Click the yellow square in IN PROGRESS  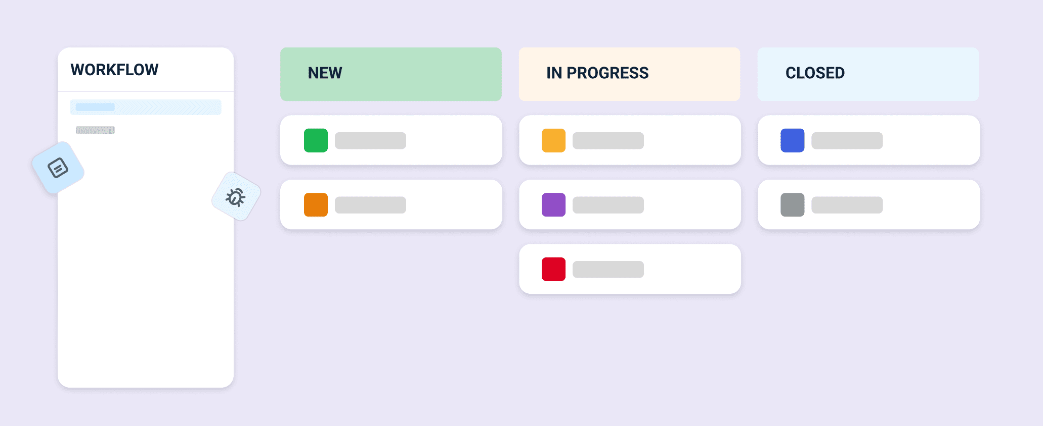(553, 140)
